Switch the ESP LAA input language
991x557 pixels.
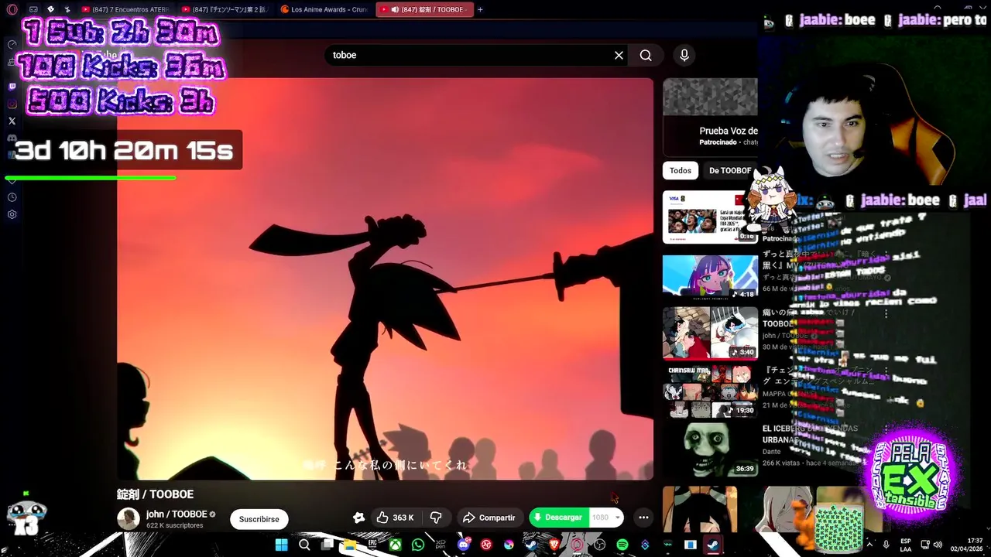point(905,545)
